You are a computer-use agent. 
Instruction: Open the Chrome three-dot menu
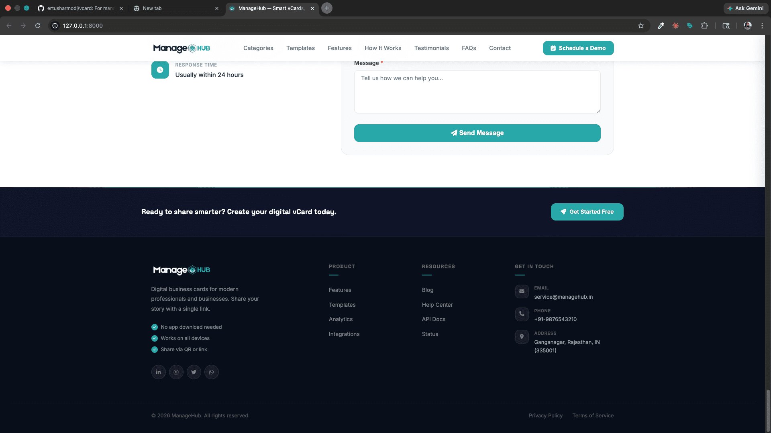pos(762,26)
